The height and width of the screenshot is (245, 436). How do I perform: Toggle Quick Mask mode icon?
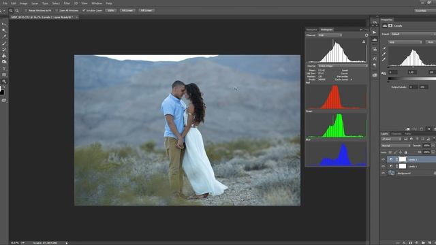[4, 101]
